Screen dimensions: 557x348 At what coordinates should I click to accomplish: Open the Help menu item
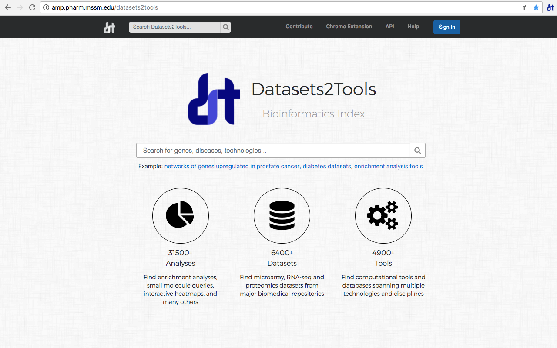coord(413,27)
